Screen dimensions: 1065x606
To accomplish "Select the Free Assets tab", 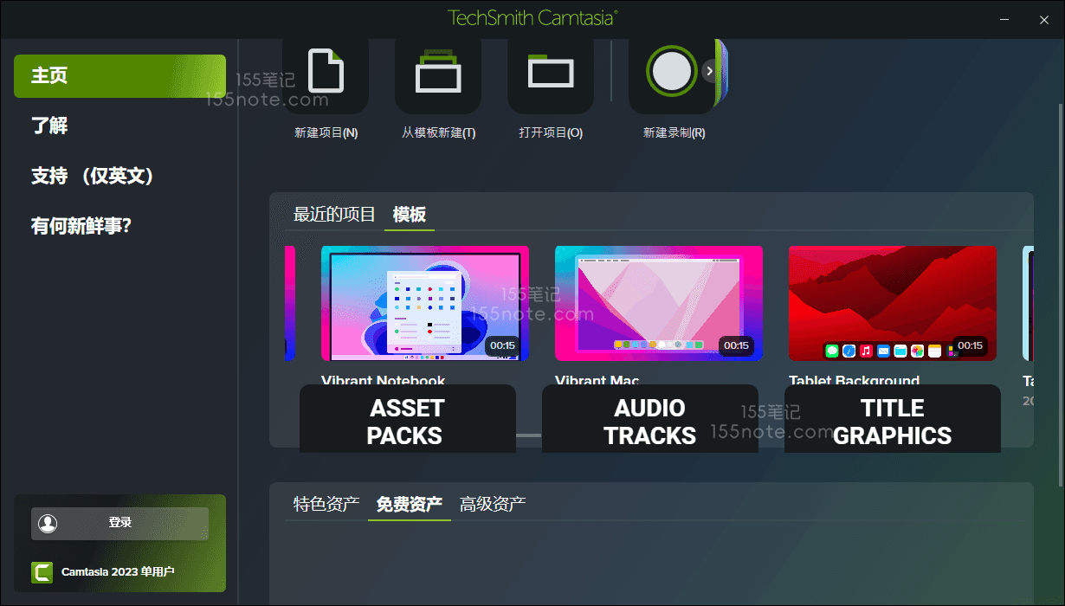I will click(410, 504).
